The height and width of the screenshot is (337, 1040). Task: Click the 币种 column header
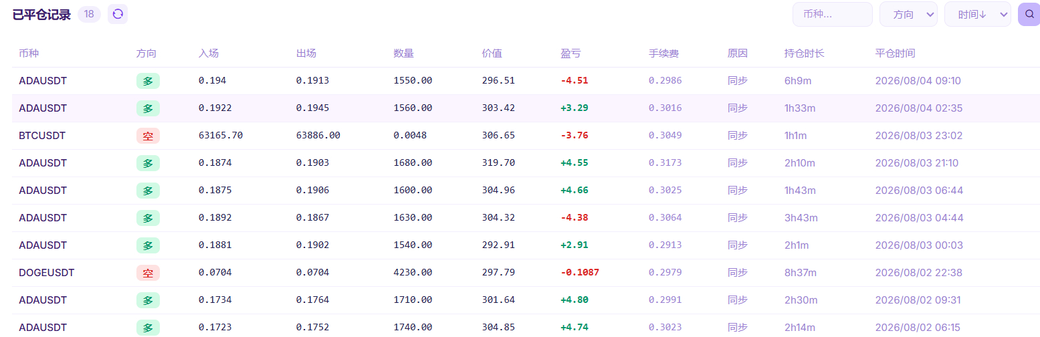29,53
